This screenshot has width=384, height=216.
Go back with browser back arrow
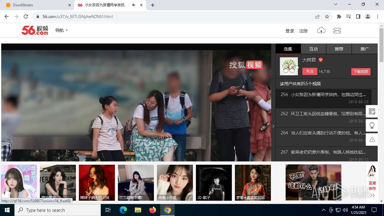click(x=7, y=16)
